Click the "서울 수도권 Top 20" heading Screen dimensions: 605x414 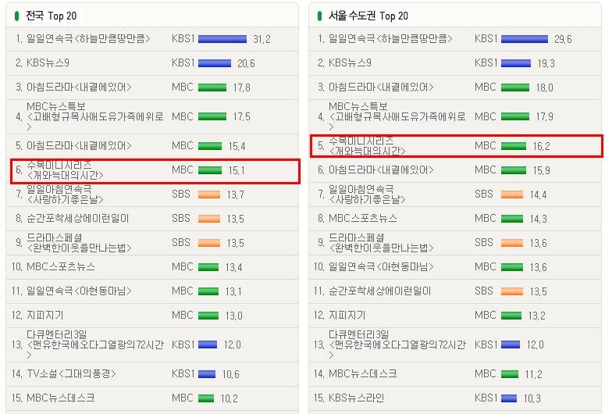pyautogui.click(x=368, y=16)
